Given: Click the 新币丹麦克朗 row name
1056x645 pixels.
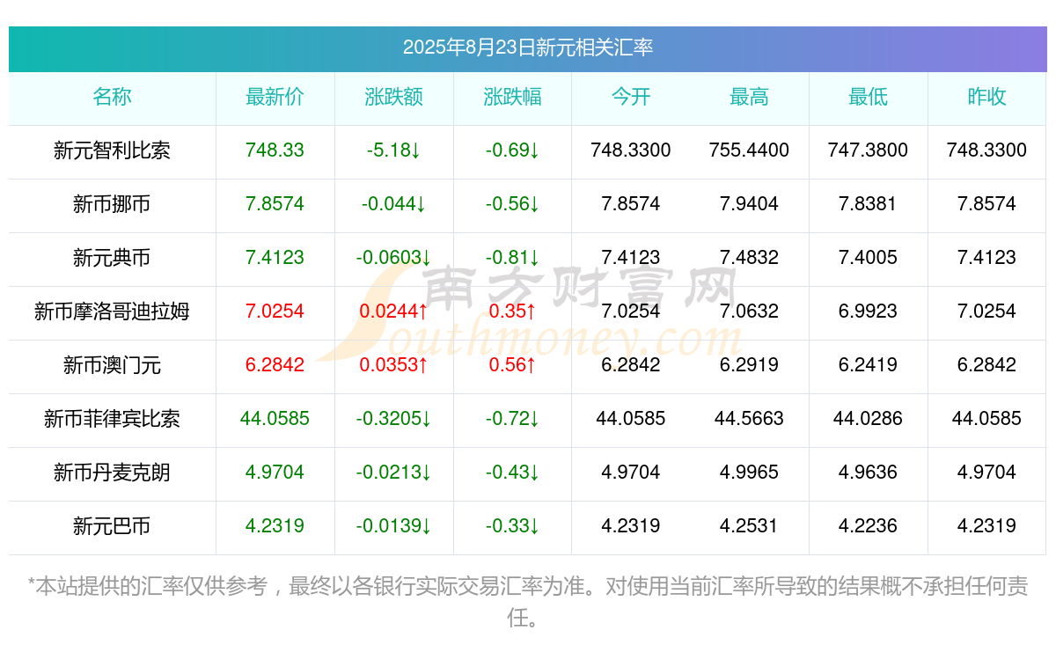Looking at the screenshot, I should [x=112, y=473].
